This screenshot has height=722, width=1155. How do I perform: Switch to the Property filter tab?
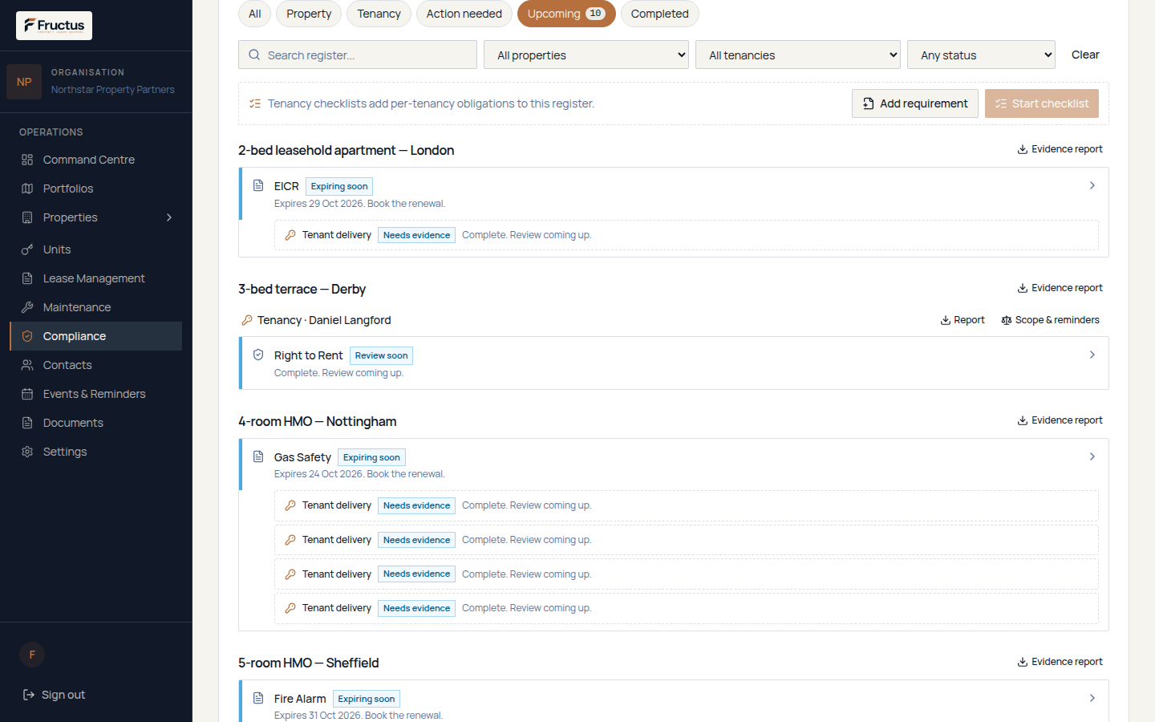pyautogui.click(x=309, y=14)
